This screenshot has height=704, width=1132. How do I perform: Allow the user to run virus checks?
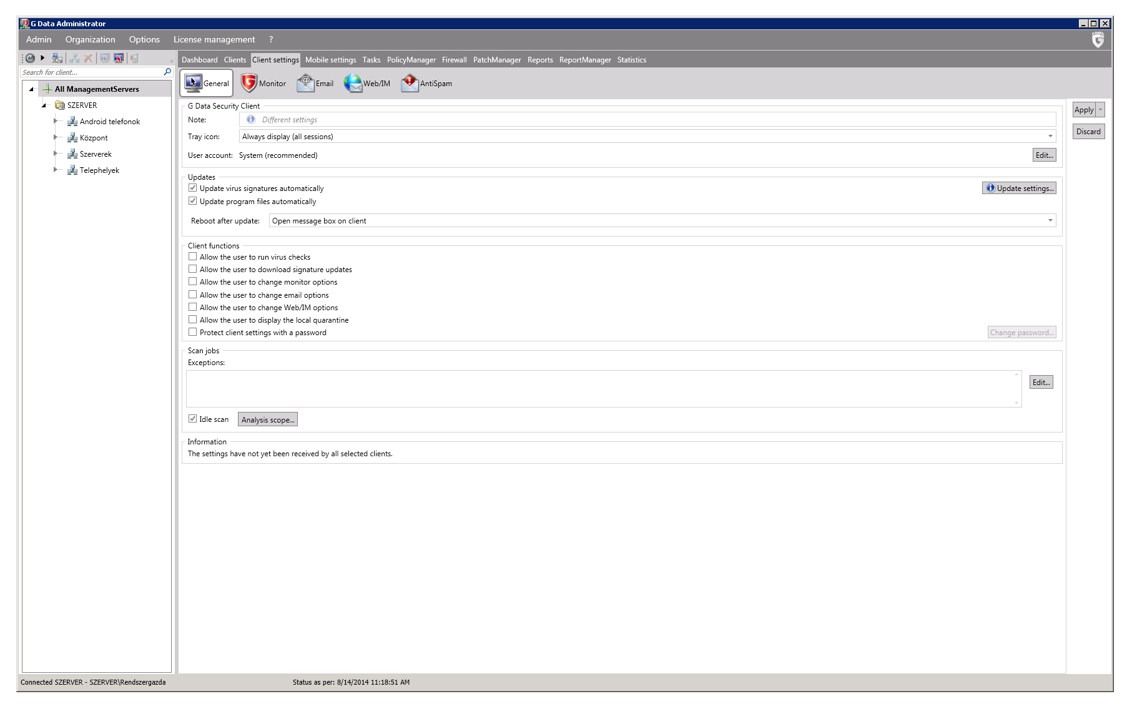(192, 257)
